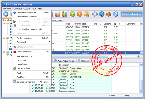Select Perform virus check
The height and width of the screenshot is (99, 145).
[x=32, y=56]
